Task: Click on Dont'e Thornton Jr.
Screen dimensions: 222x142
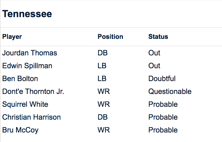Action: [x=33, y=92]
